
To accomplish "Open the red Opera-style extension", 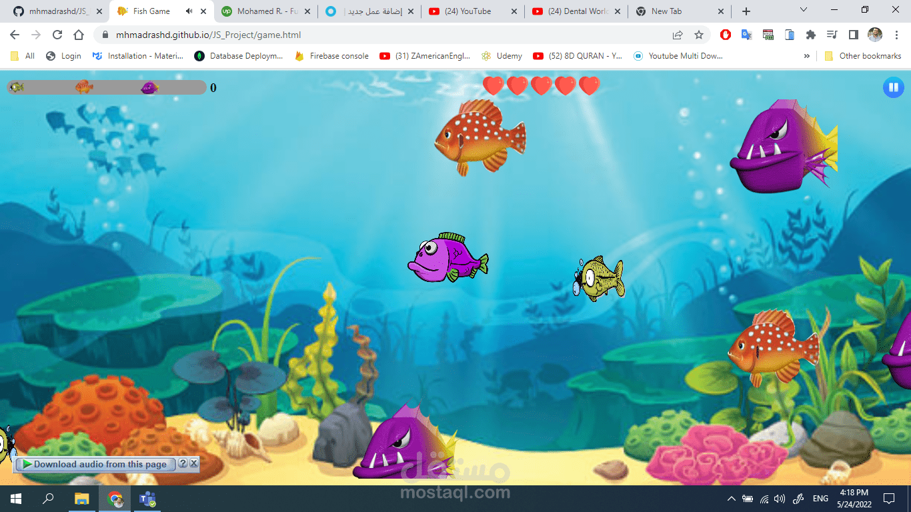I will (726, 35).
